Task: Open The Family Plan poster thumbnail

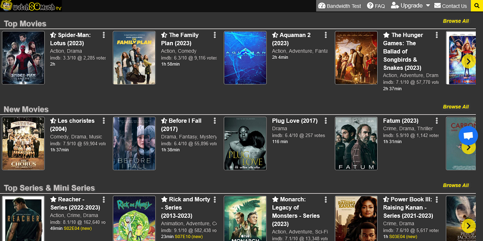Action: click(x=134, y=58)
